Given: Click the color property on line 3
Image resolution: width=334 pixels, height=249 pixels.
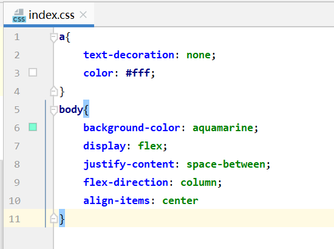Looking at the screenshot, I should 98,73.
